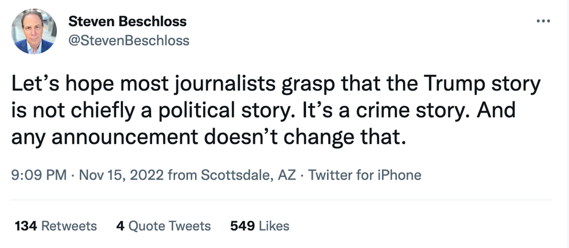Click Steven Beschloss profile photo
Image resolution: width=569 pixels, height=248 pixels.
pyautogui.click(x=34, y=32)
